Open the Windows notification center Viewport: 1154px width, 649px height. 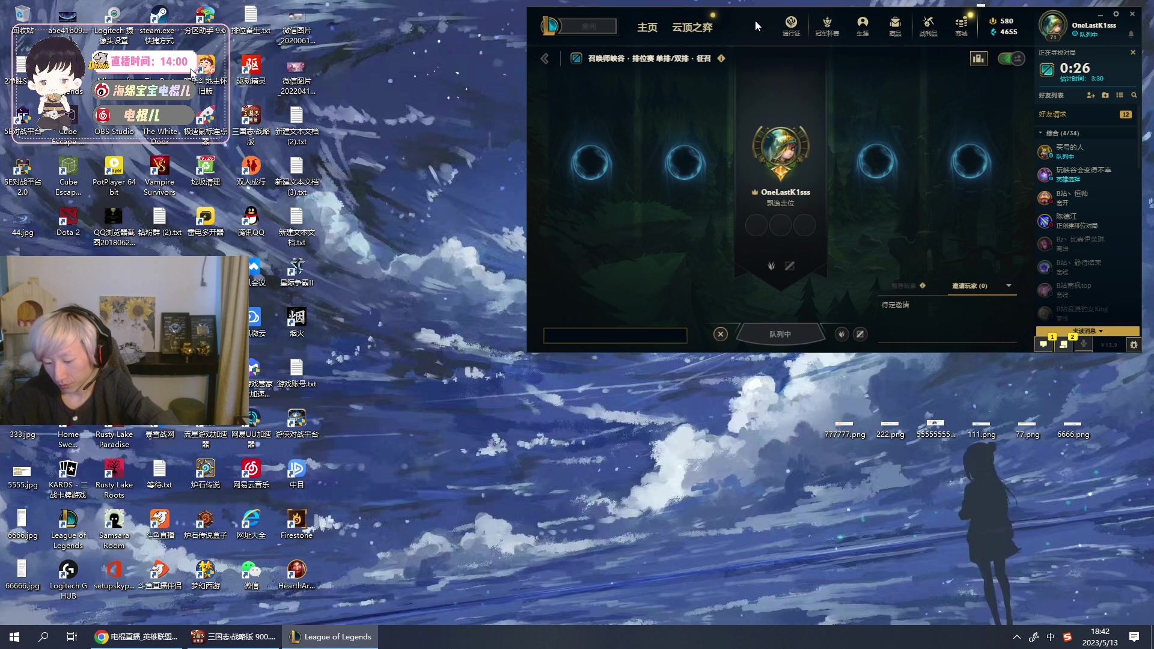1134,637
